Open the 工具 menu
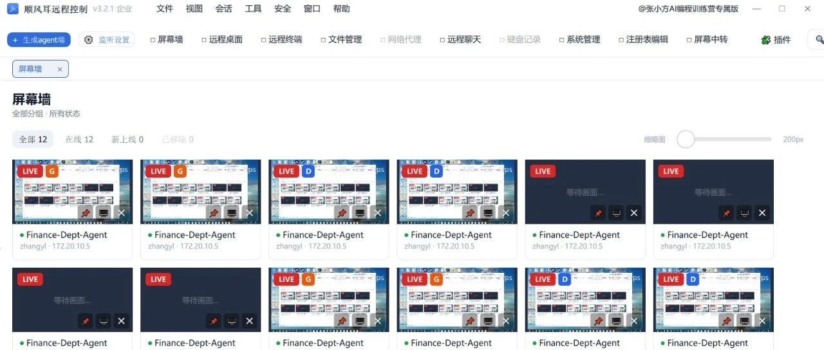Screen dimensions: 824x350 253,9
